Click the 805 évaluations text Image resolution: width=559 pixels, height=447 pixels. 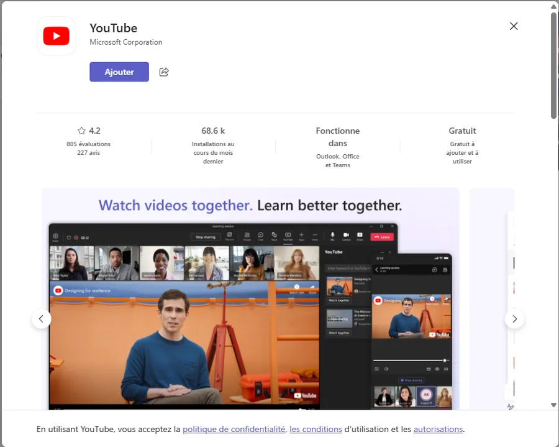pyautogui.click(x=88, y=144)
